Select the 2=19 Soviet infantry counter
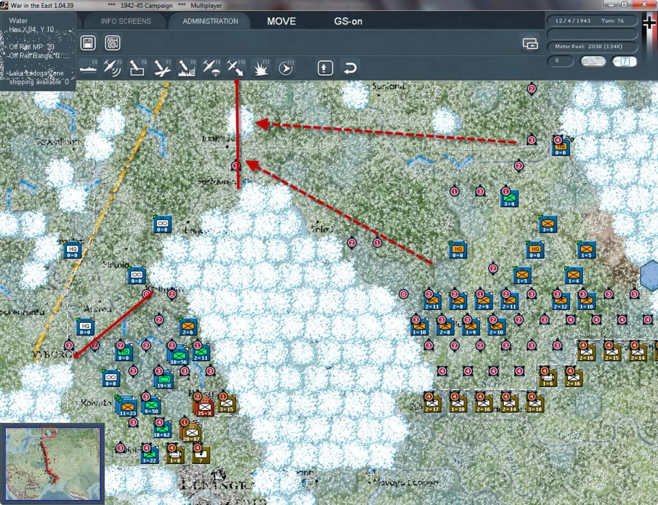Viewport: 658px width, 505px height. [586, 352]
